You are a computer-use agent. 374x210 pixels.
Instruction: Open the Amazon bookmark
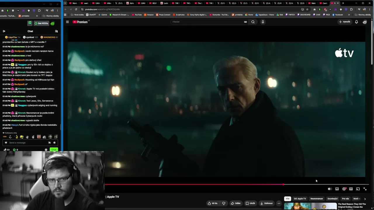149,15
